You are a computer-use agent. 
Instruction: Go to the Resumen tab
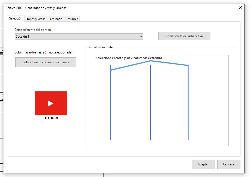tap(72, 19)
